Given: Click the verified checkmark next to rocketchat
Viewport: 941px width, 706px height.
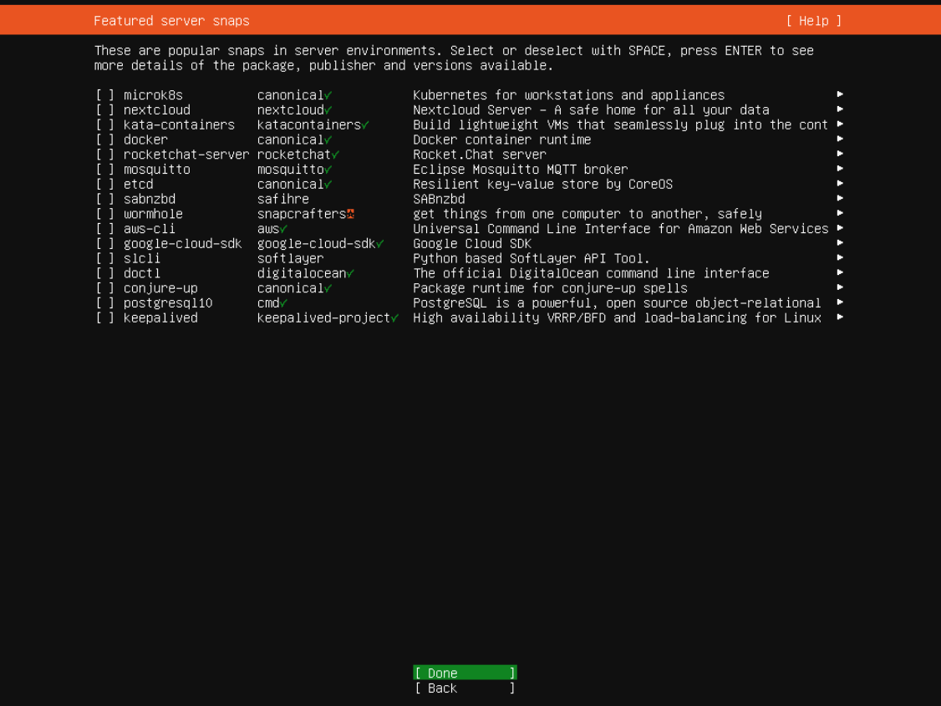Looking at the screenshot, I should [335, 155].
